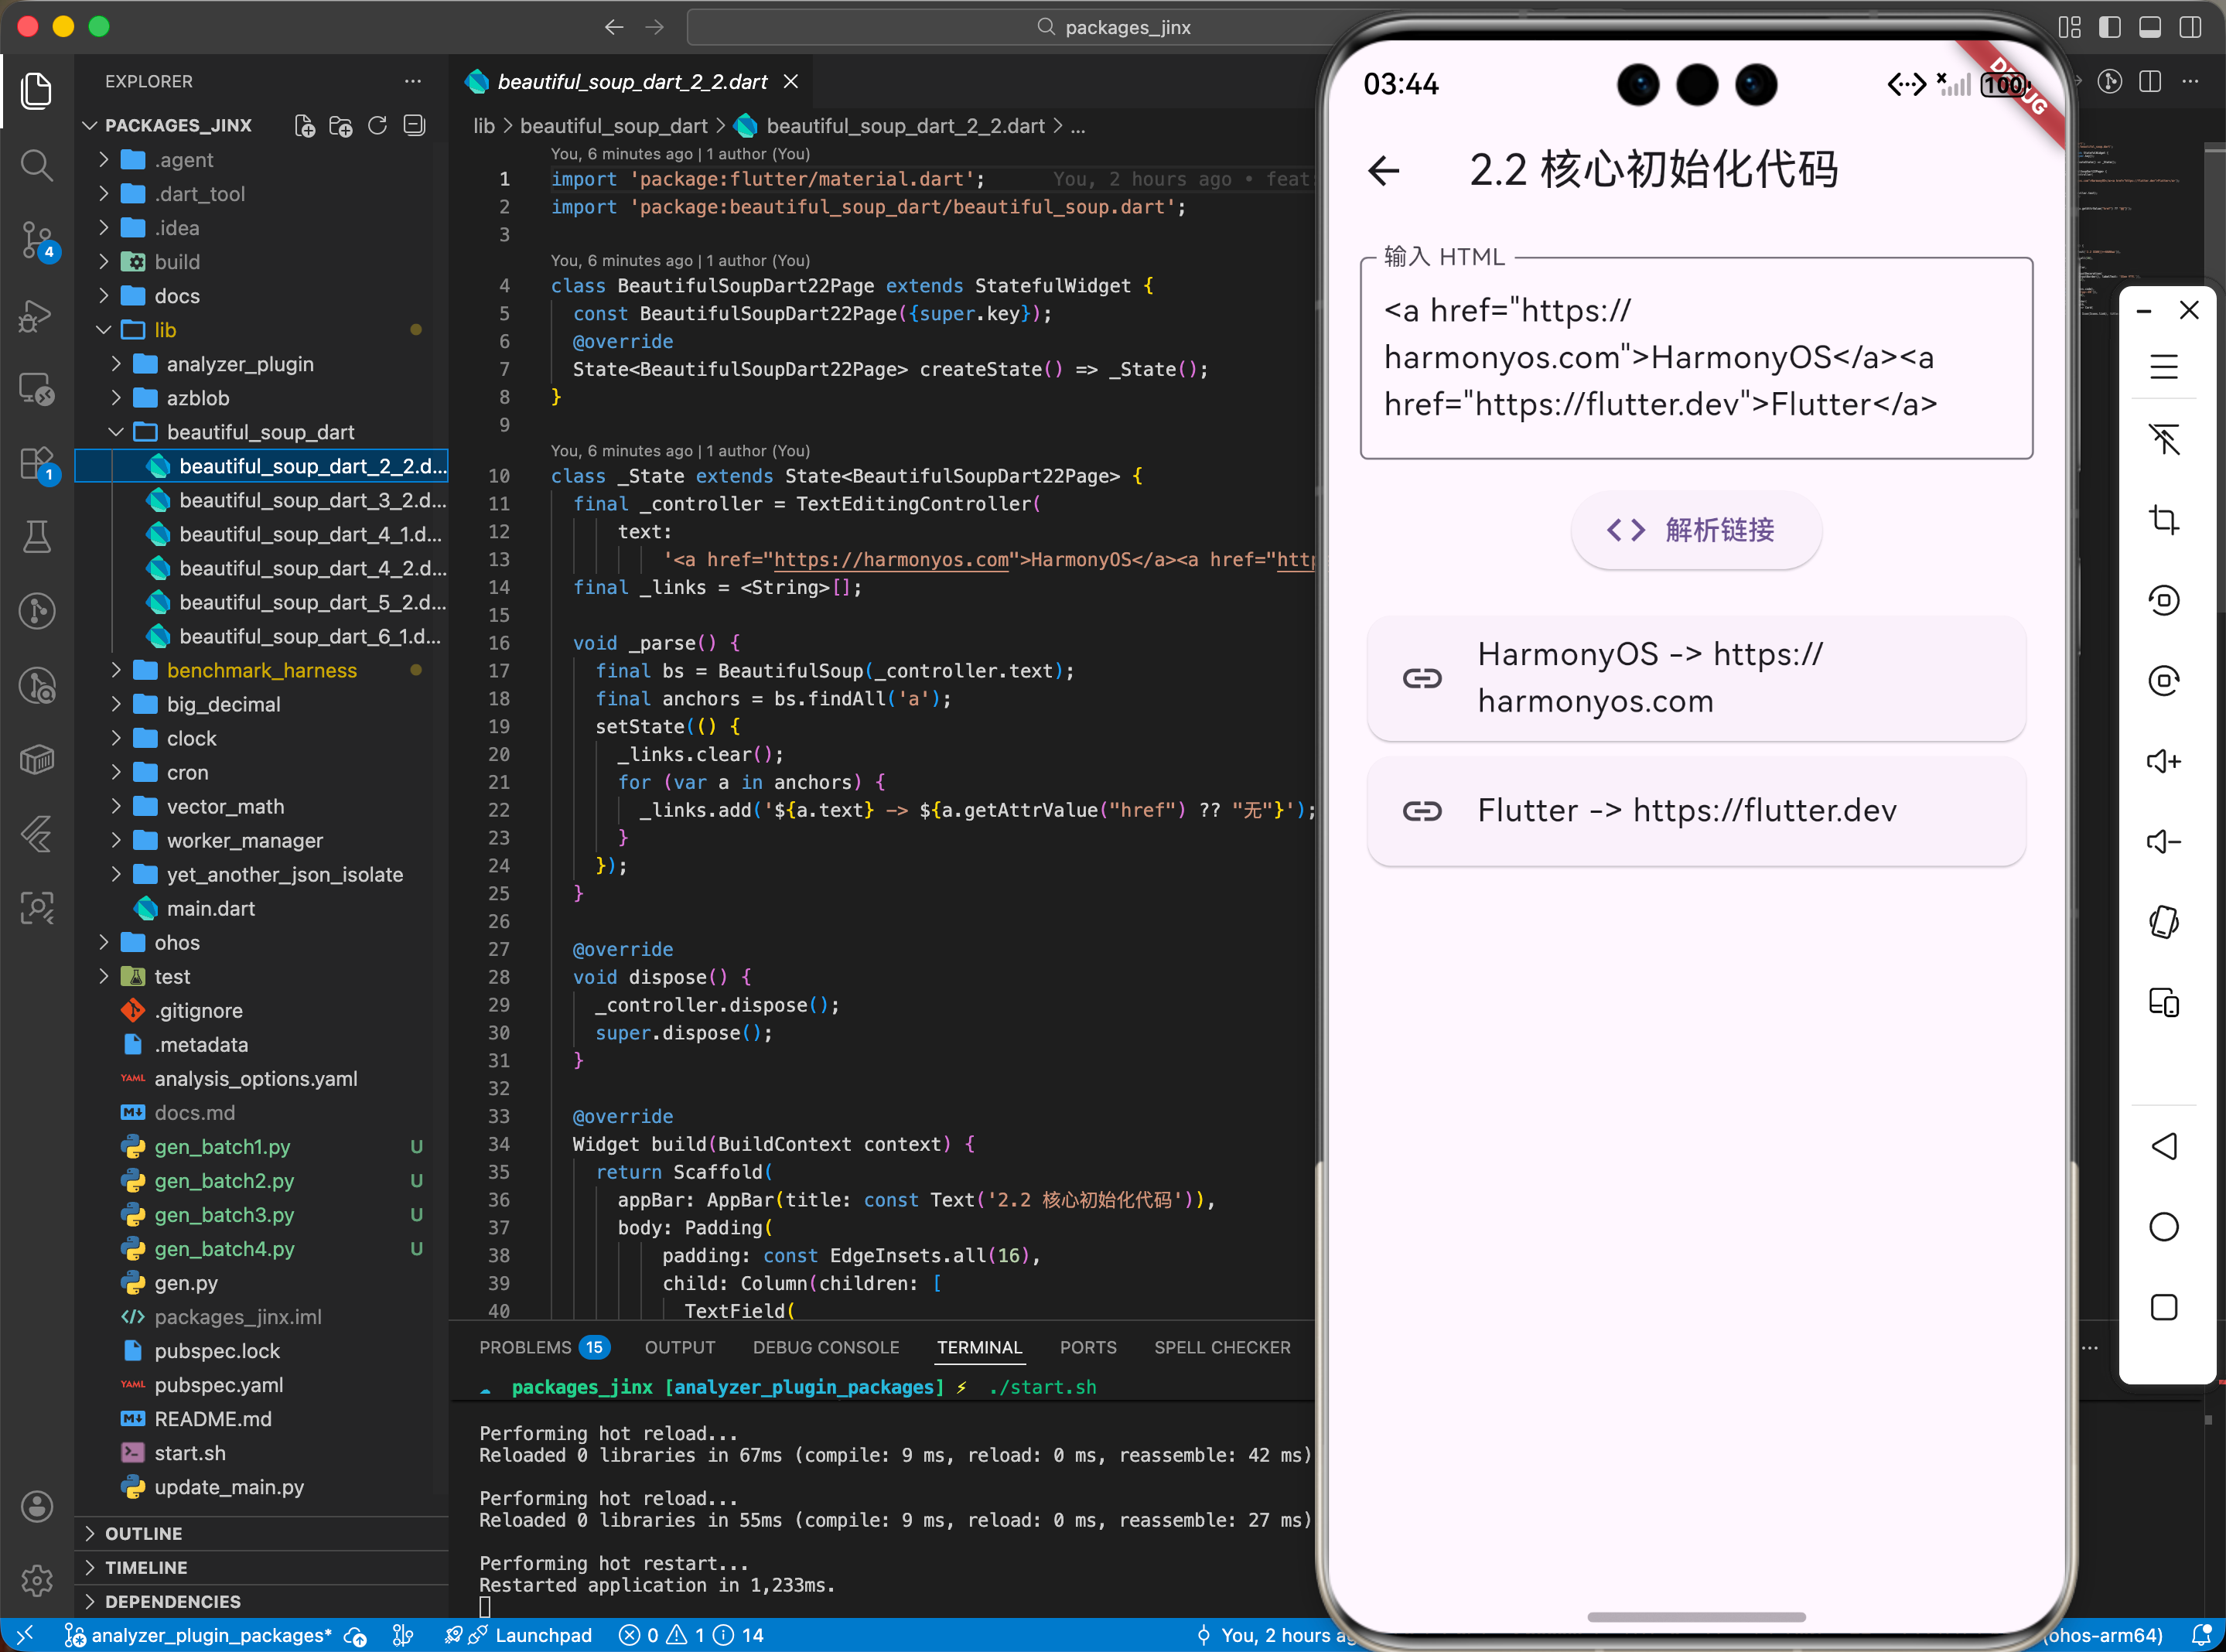Tap the back arrow in app bar
The height and width of the screenshot is (1652, 2226).
[1384, 171]
